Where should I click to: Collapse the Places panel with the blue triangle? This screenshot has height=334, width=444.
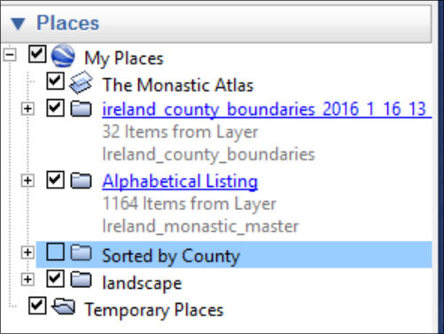(x=18, y=24)
